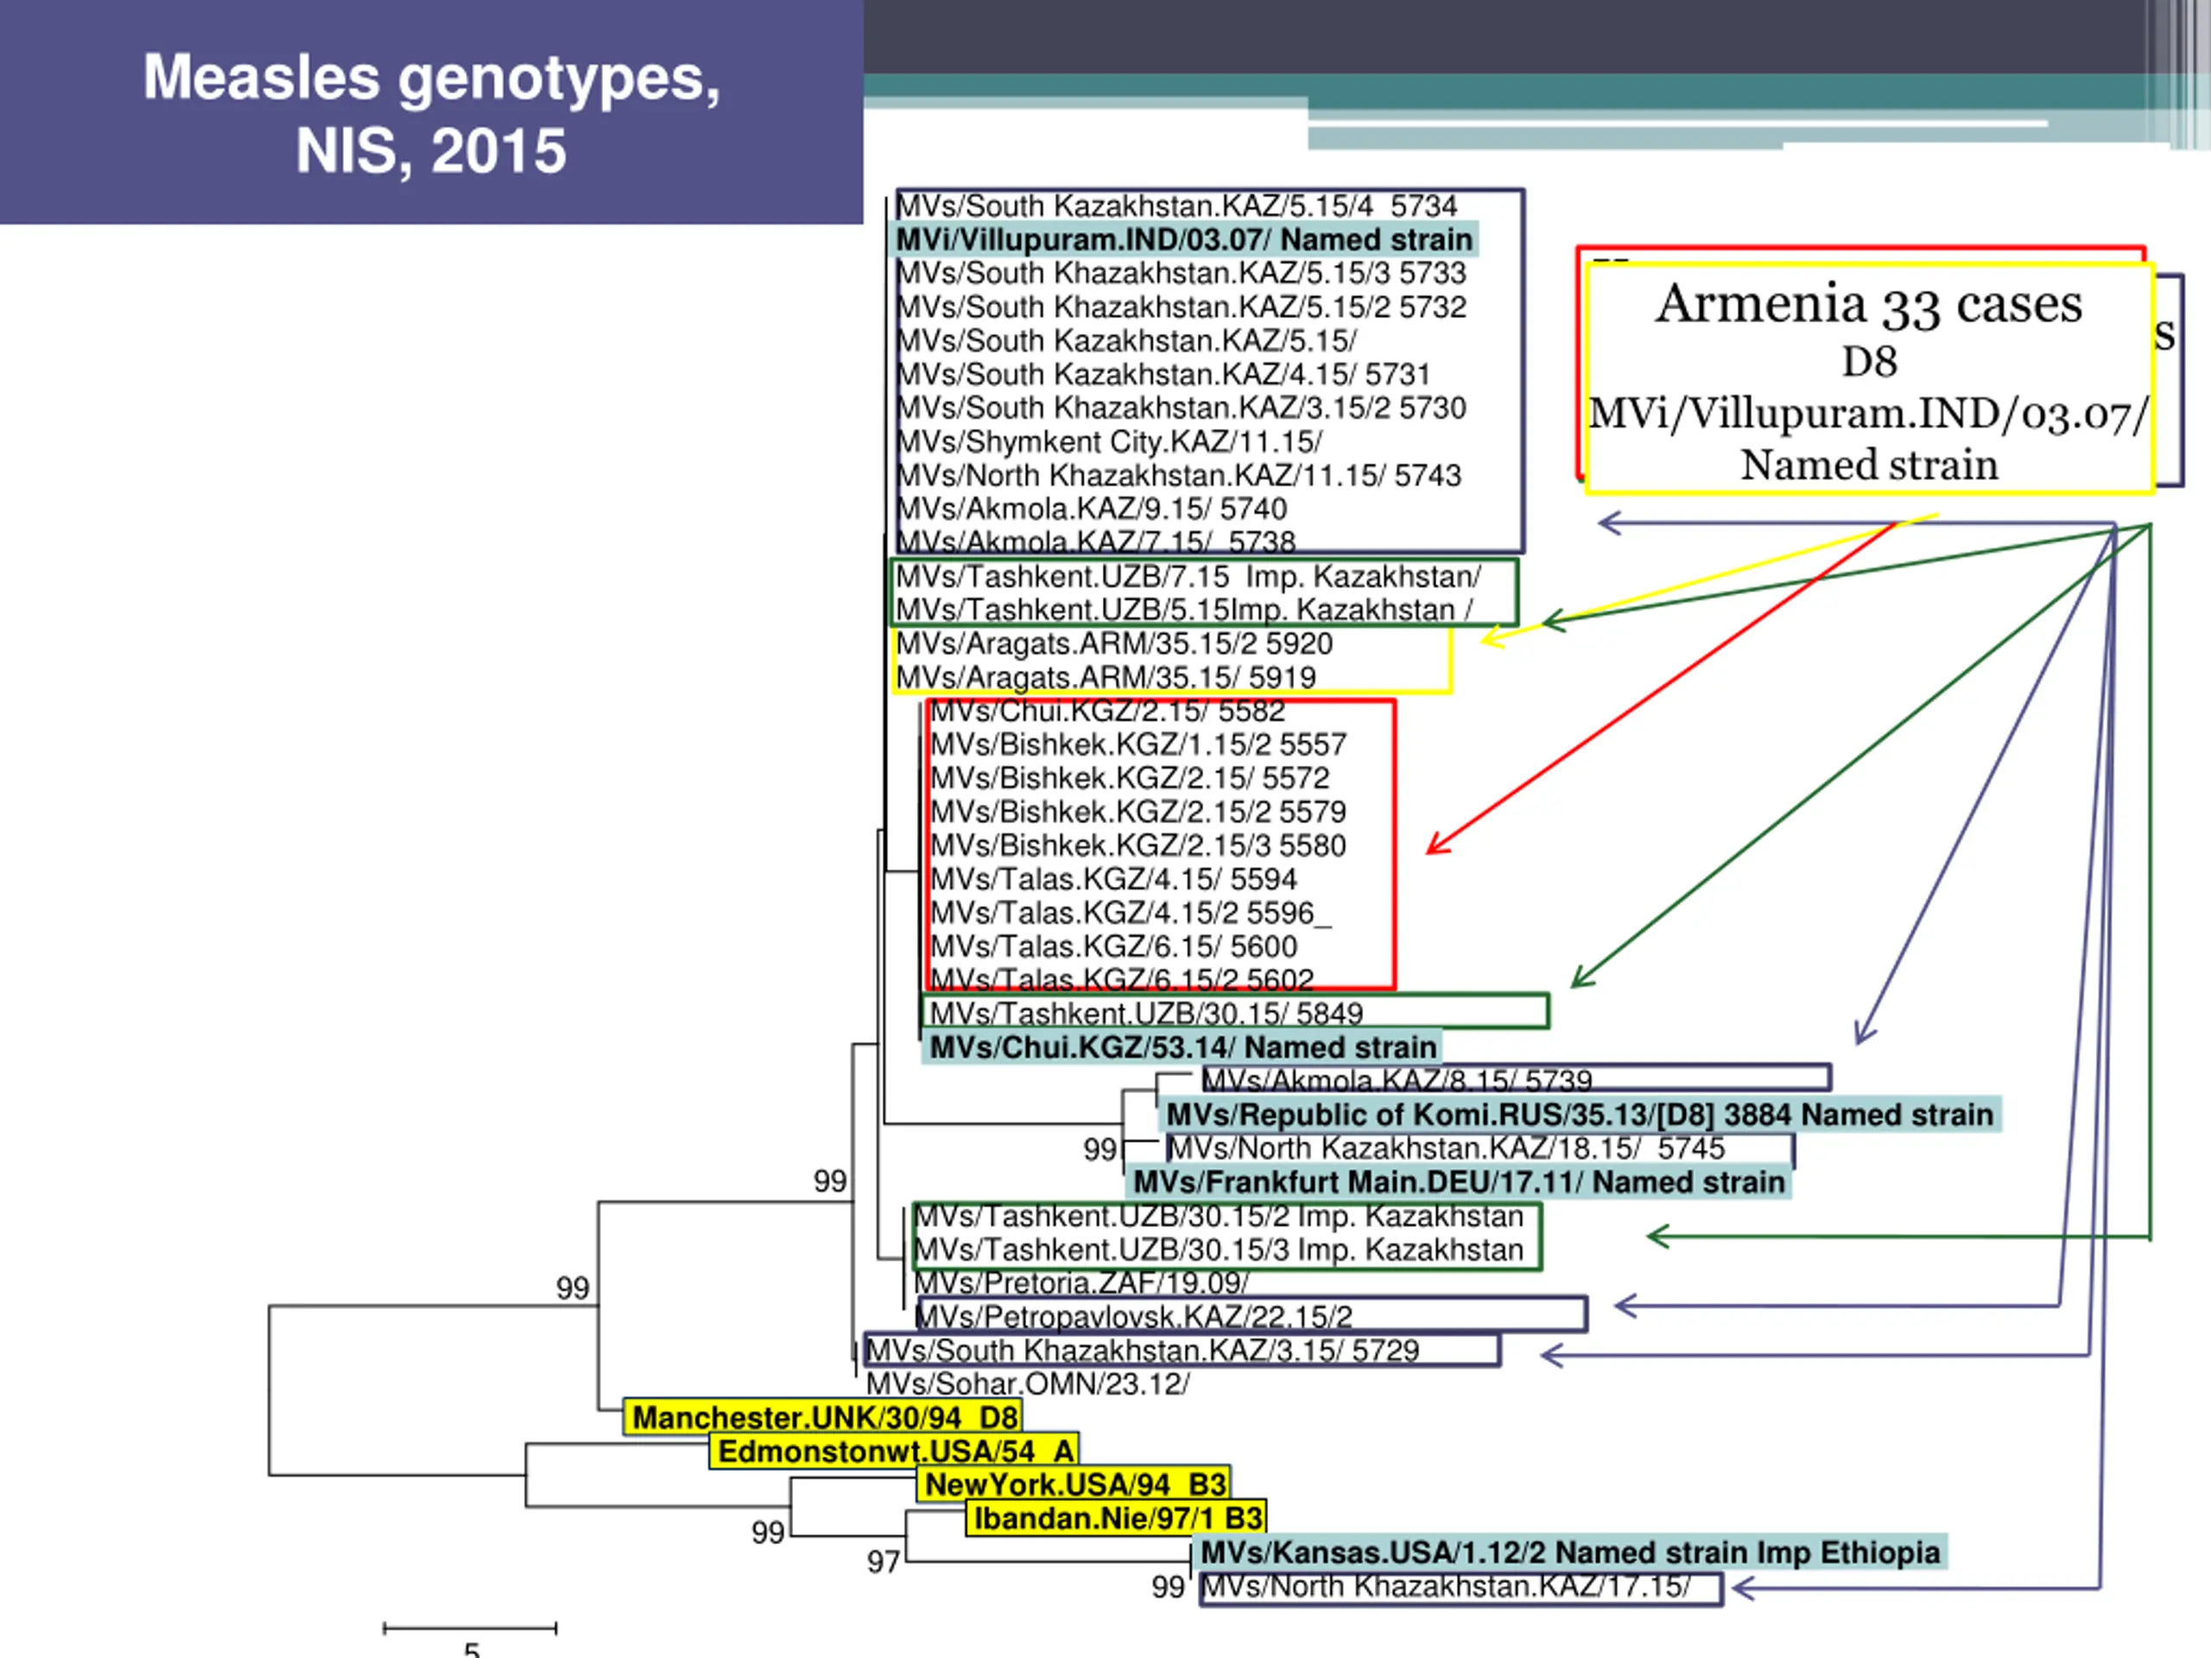Click 'MVs/Tashkent.UZB/30.15/2 Imp. Kazakhstan' label

[1219, 1216]
